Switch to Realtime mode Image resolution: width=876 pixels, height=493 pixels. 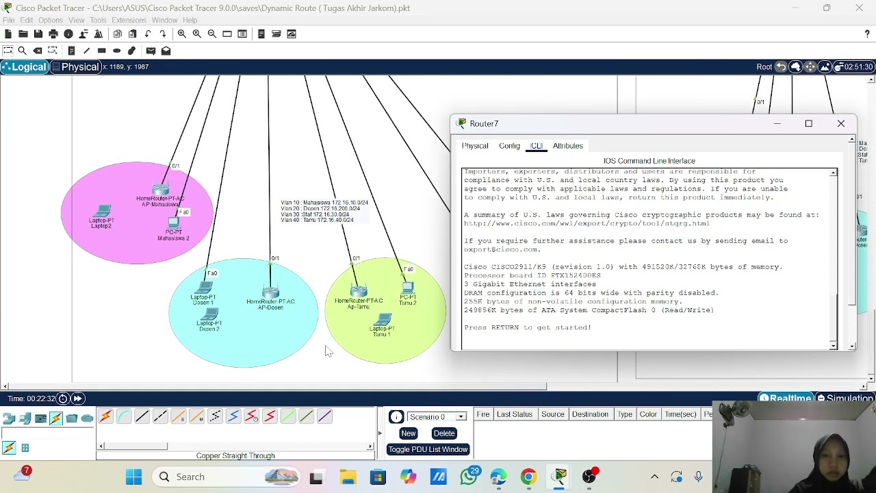point(786,398)
